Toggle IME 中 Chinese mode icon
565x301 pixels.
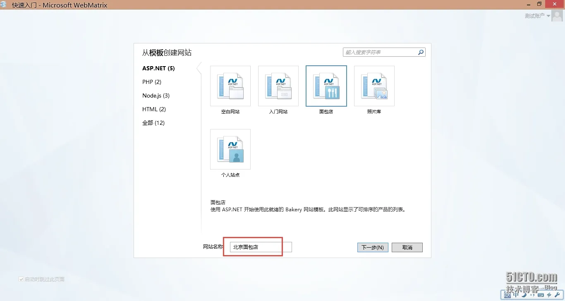pos(516,295)
